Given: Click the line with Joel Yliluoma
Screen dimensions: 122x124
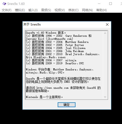Looking at the screenshot, I should click(x=56, y=48).
